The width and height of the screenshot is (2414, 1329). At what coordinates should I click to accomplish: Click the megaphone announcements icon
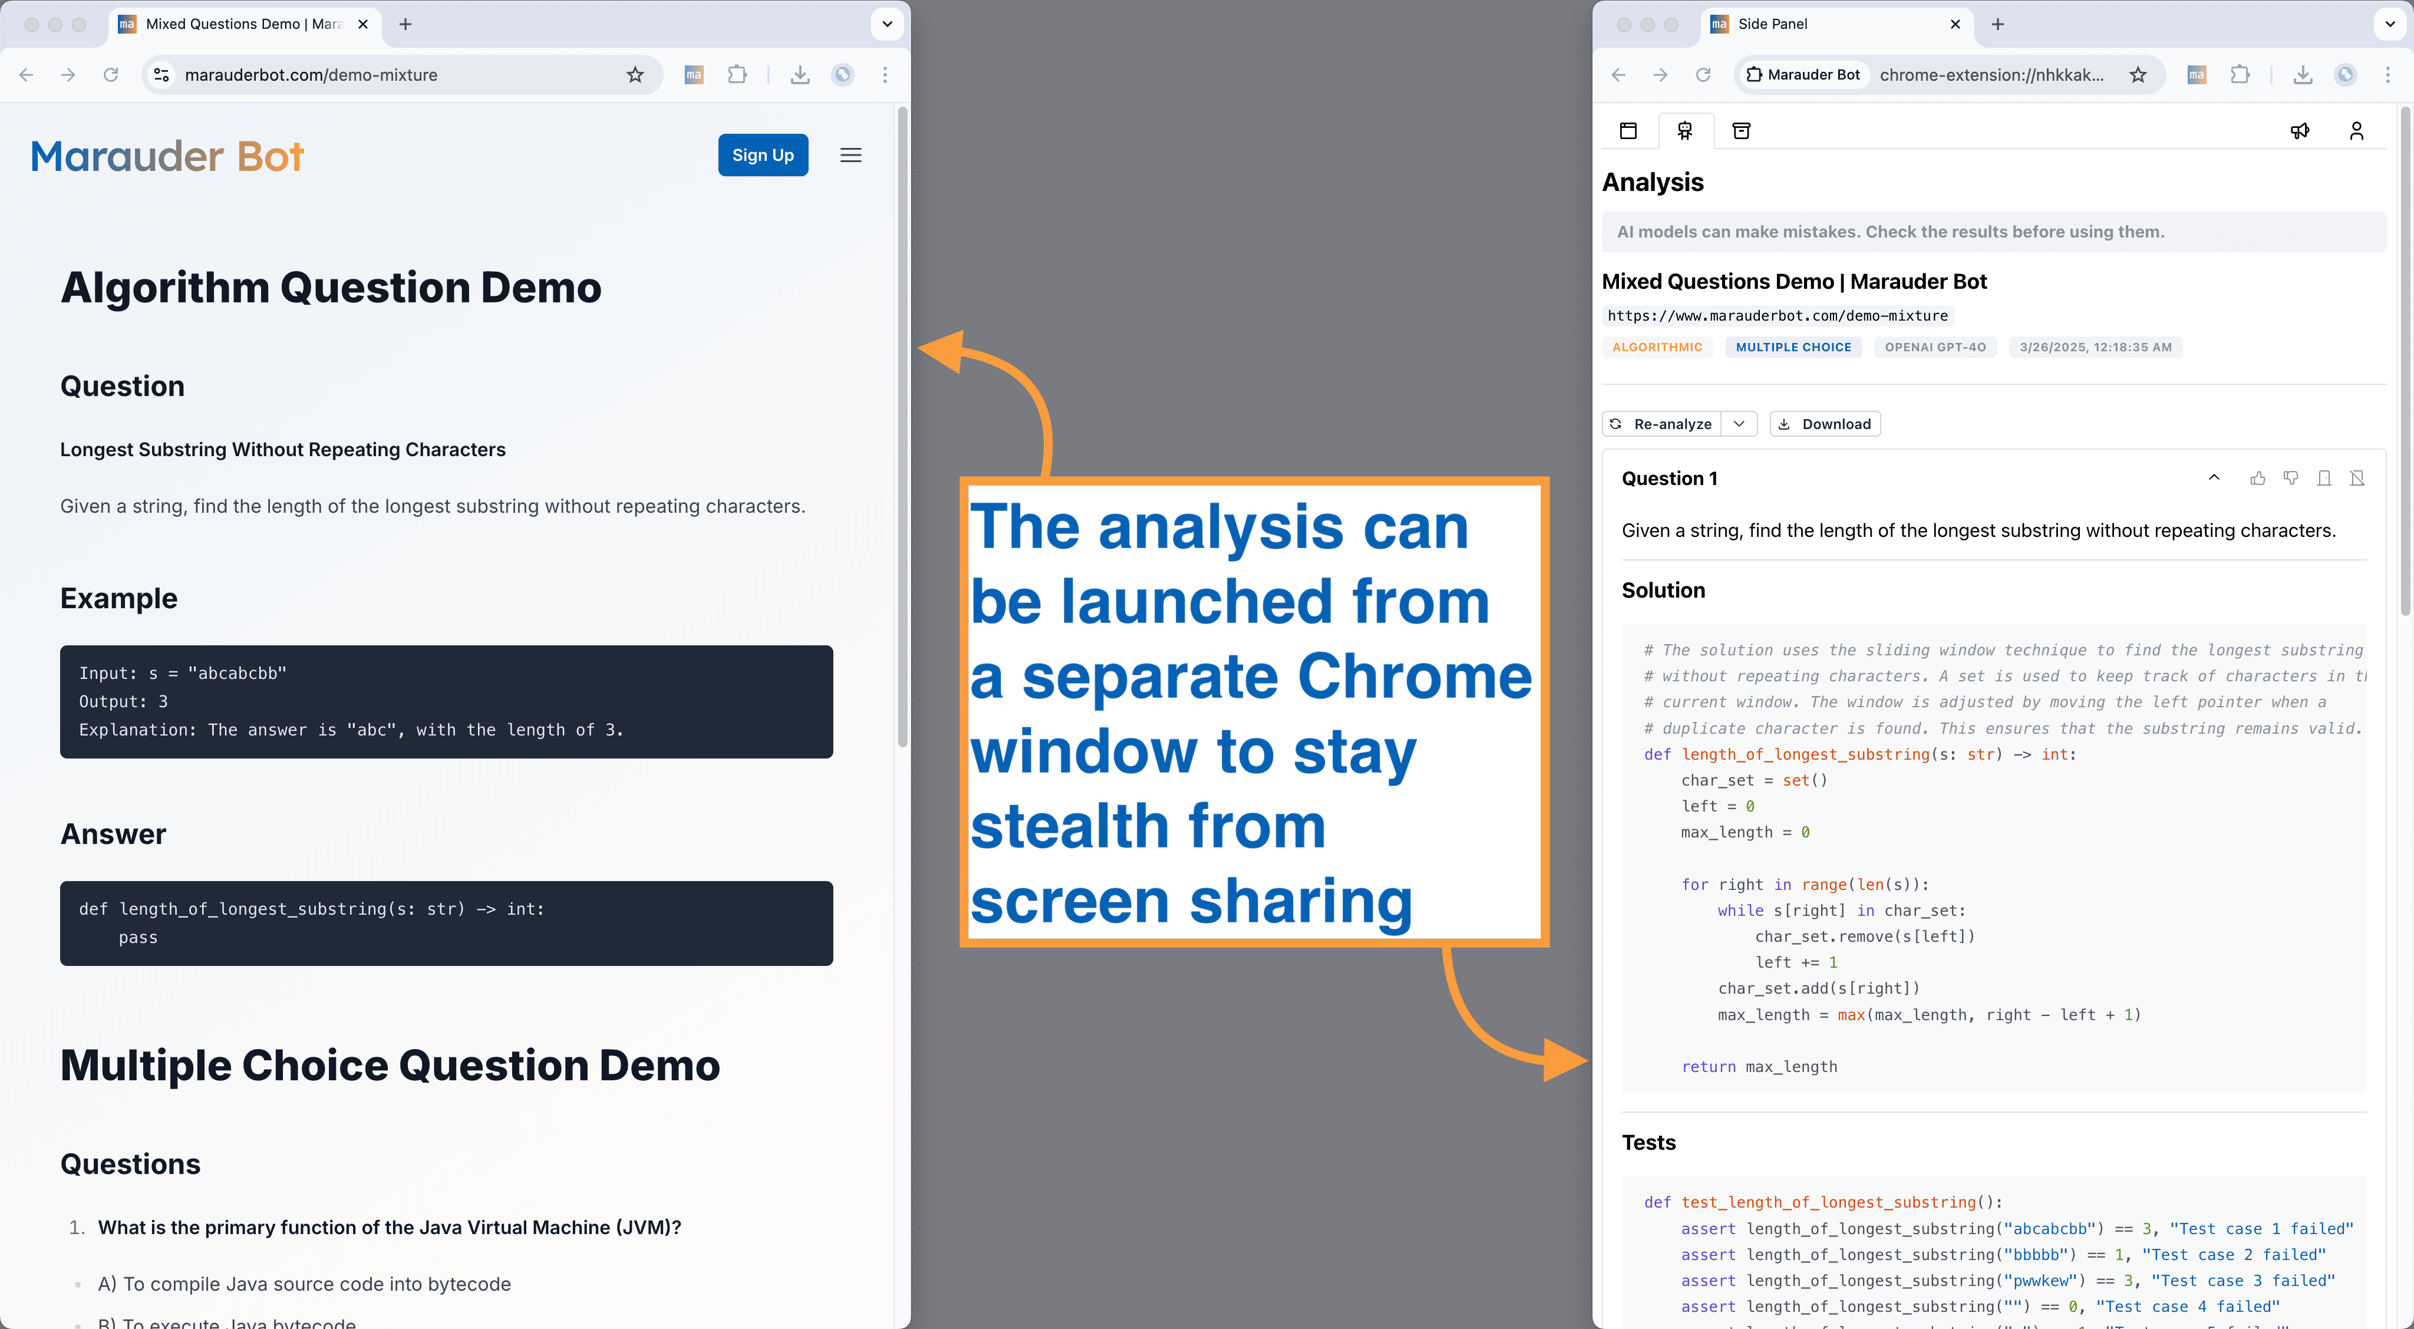2300,130
